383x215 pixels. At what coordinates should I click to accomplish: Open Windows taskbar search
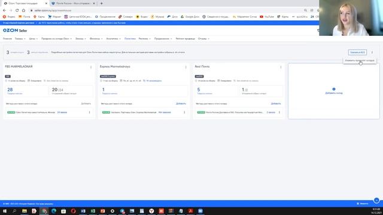pos(14,211)
